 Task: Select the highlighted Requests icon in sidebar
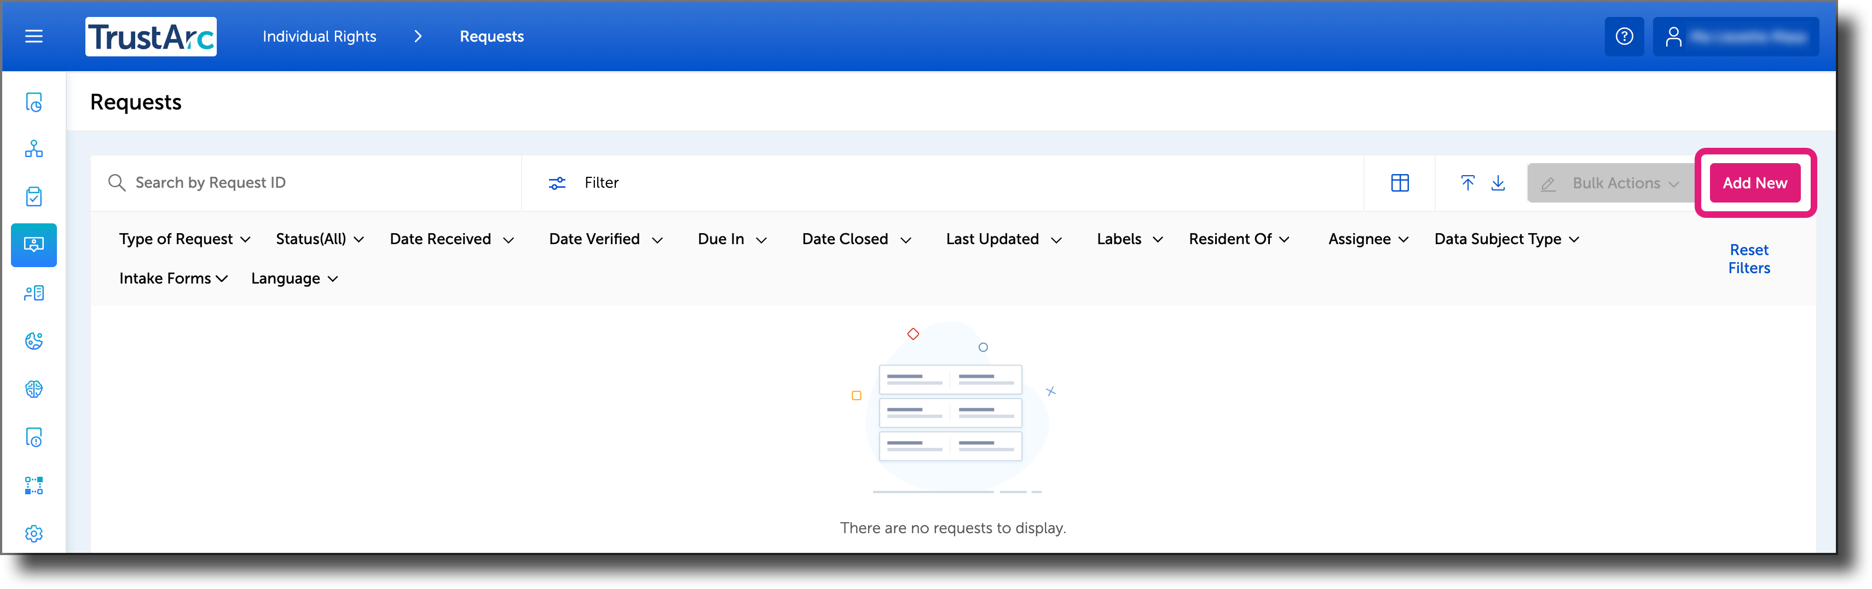[x=33, y=245]
